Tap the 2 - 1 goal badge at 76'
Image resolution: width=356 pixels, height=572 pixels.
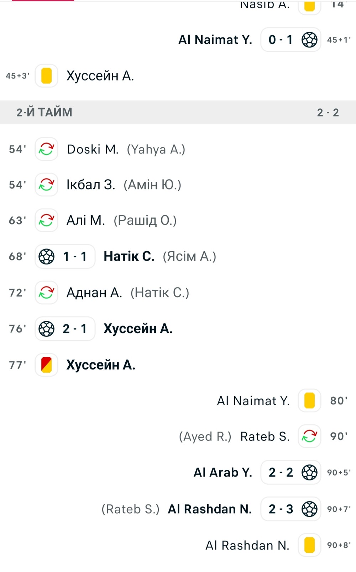[65, 329]
